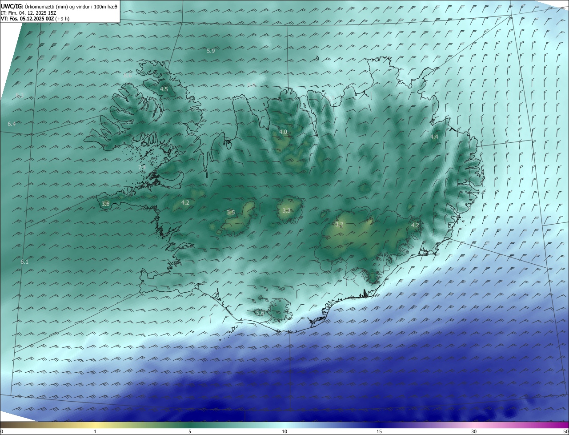
Task: Click the 4.0 value in north Iceland
Action: pyautogui.click(x=283, y=132)
